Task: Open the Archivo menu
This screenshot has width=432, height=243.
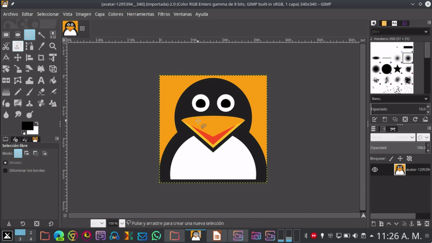Action: [10, 14]
